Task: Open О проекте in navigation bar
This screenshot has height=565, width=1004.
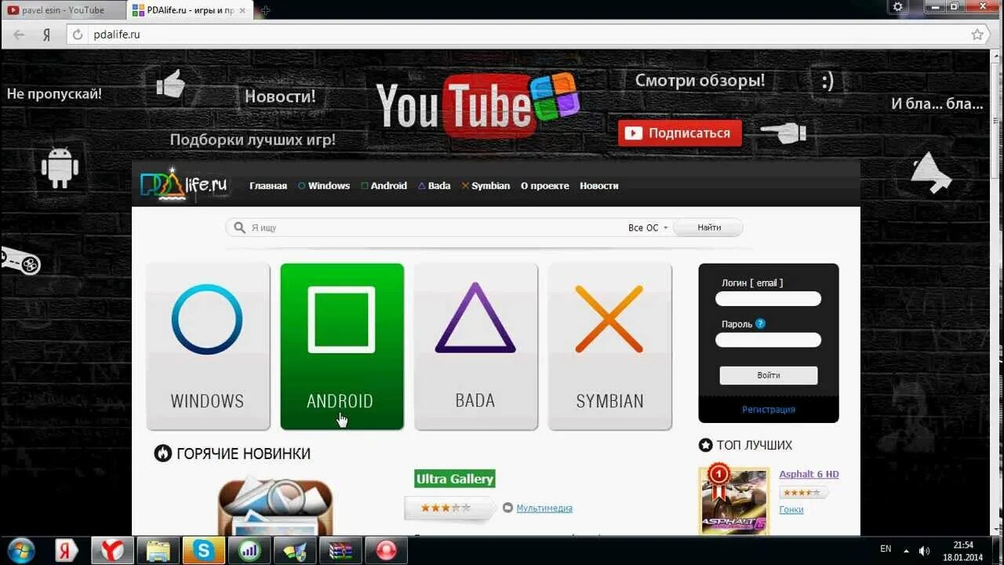Action: coord(545,186)
